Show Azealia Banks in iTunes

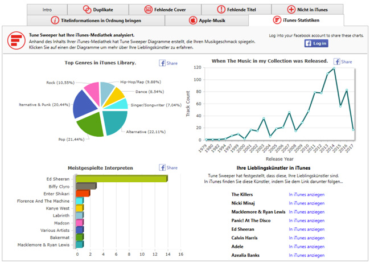point(306,255)
